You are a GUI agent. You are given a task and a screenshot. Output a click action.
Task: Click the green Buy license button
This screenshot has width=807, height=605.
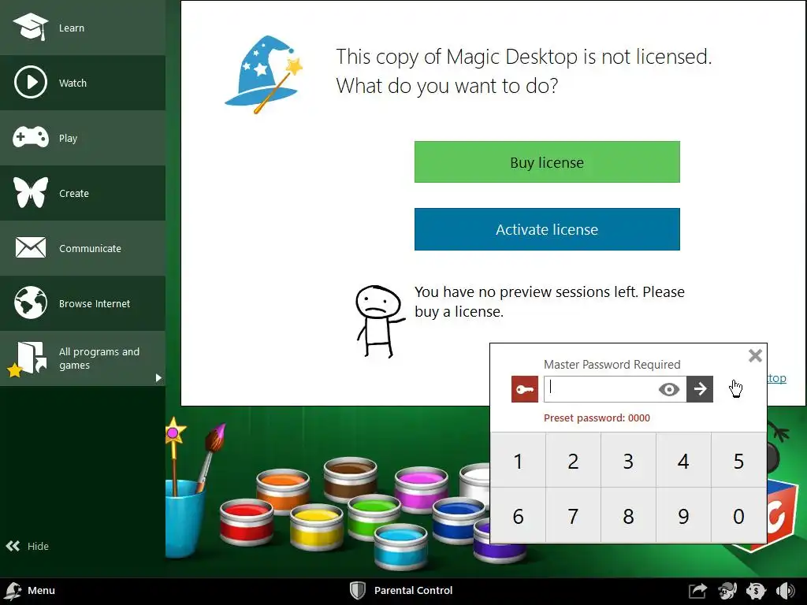[547, 162]
